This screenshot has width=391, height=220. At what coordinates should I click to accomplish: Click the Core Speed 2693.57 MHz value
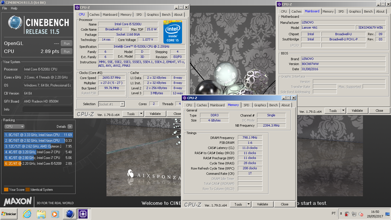click(112, 78)
